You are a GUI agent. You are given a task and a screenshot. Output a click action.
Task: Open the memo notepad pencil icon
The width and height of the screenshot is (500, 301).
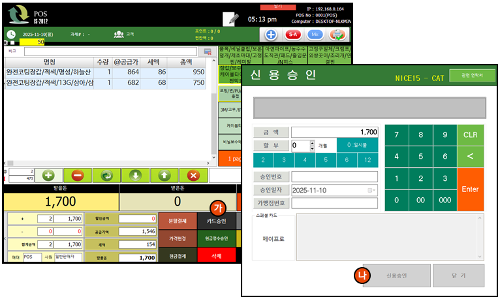pyautogui.click(x=230, y=19)
